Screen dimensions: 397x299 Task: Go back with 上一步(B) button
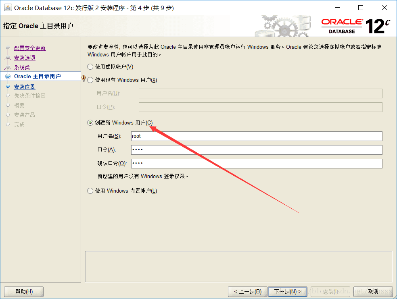point(248,292)
